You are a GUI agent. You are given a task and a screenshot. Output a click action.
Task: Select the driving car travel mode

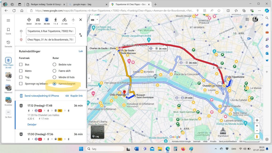point(38,20)
